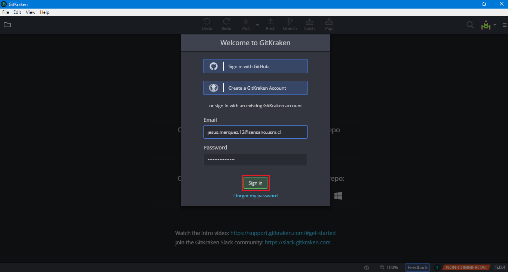Click the Feedback button in status bar
Screen dimensions: 508x272
pyautogui.click(x=417, y=268)
